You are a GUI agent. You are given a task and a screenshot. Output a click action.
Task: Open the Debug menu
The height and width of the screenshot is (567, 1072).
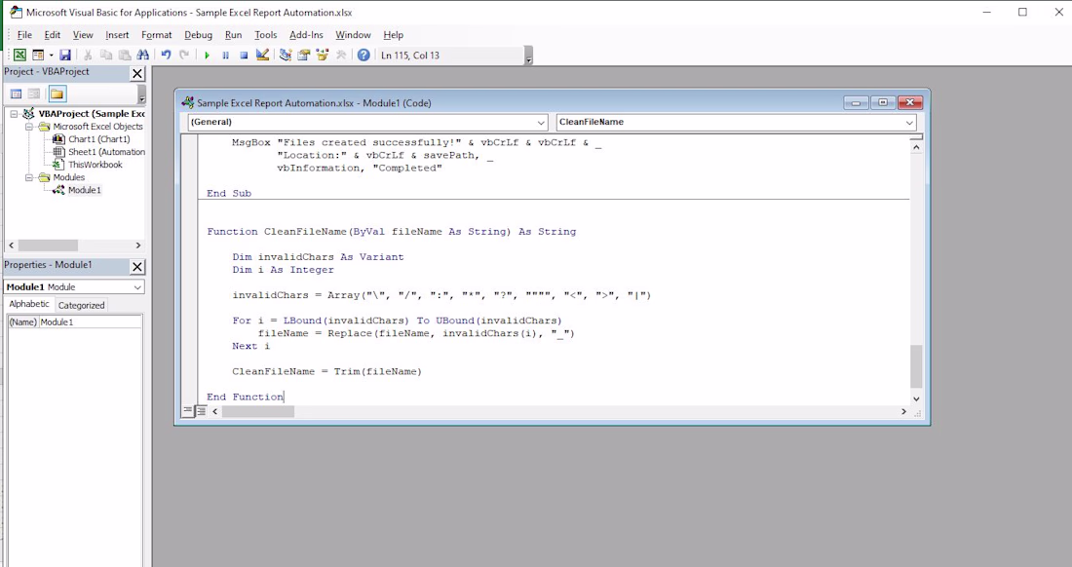198,35
